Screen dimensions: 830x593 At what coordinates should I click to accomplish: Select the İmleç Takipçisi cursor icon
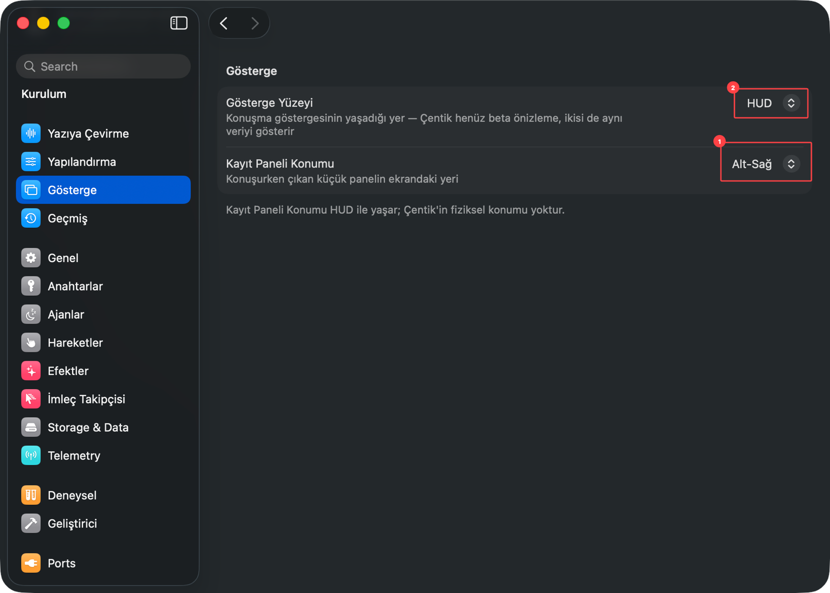pyautogui.click(x=31, y=399)
